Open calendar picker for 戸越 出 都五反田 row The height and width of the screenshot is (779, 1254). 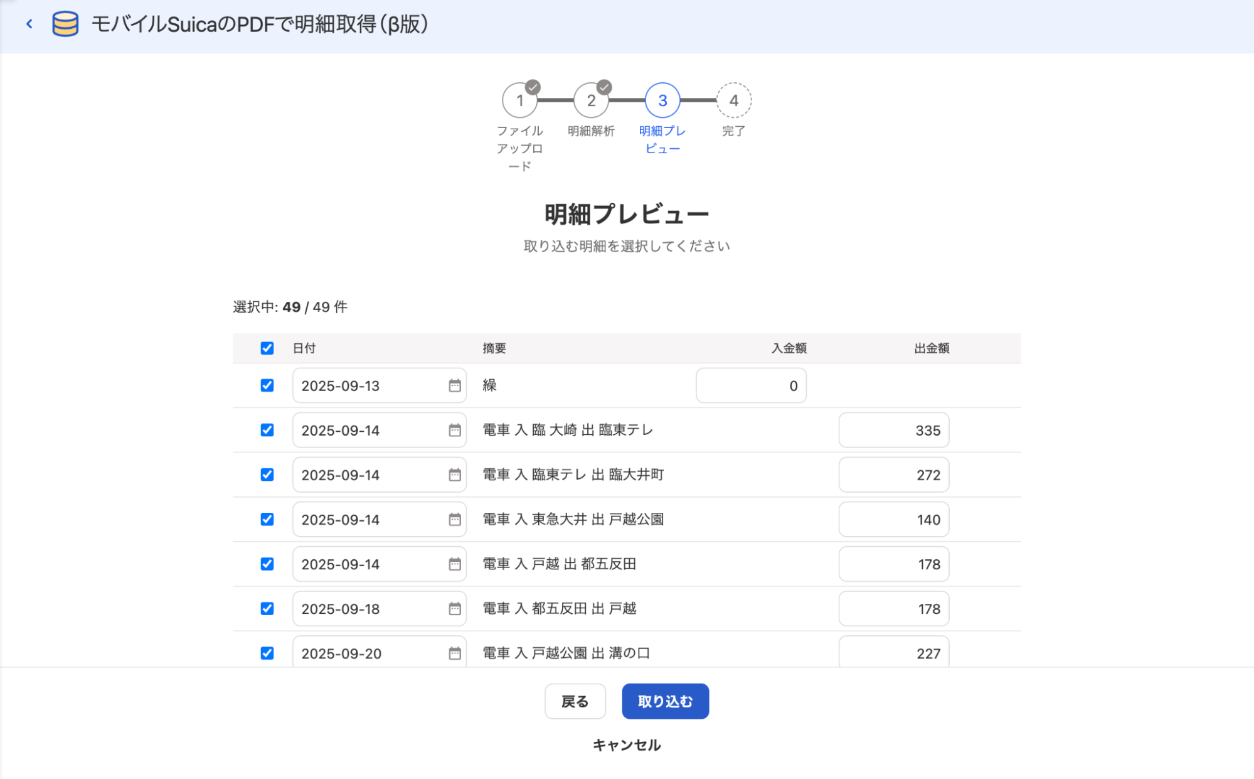(455, 564)
